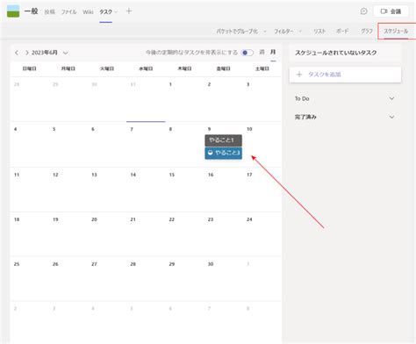Click the 土曜日 column header

[262, 68]
